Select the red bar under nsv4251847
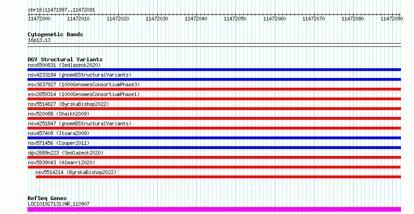 point(214,128)
